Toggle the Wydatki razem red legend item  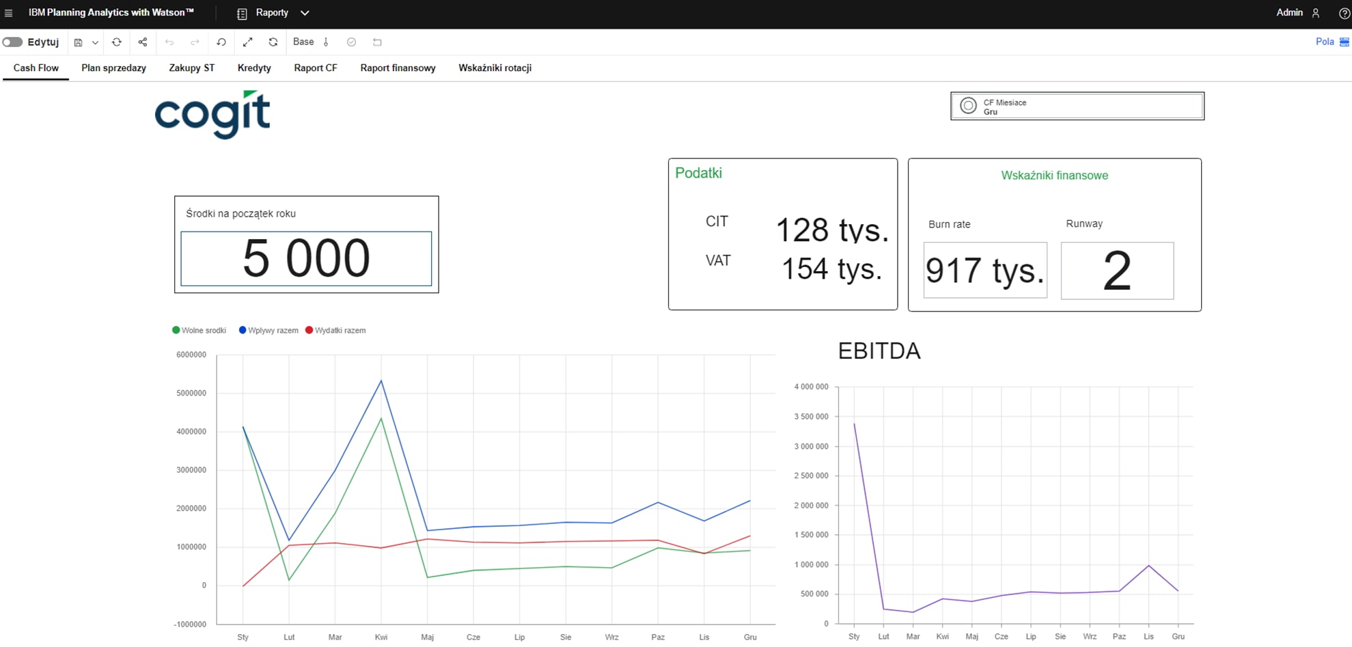[x=335, y=330]
